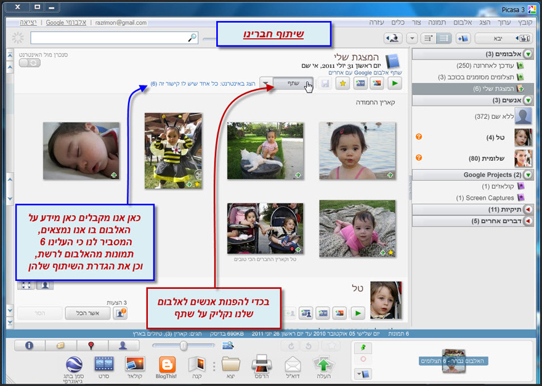
Task: Click the Import (יבא) button
Action: pyautogui.click(x=504, y=38)
